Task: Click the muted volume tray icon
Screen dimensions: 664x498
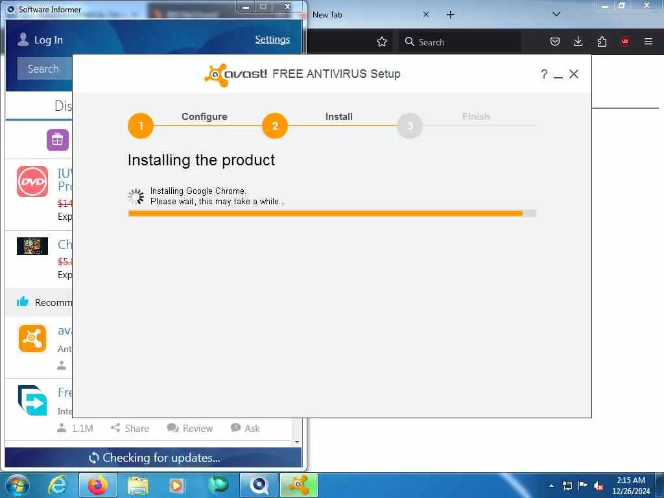Action: coord(599,486)
